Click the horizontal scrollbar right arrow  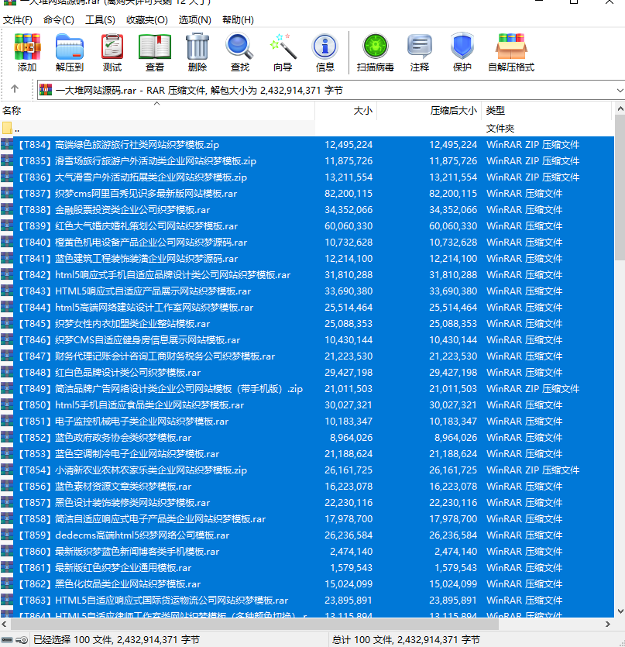click(608, 625)
